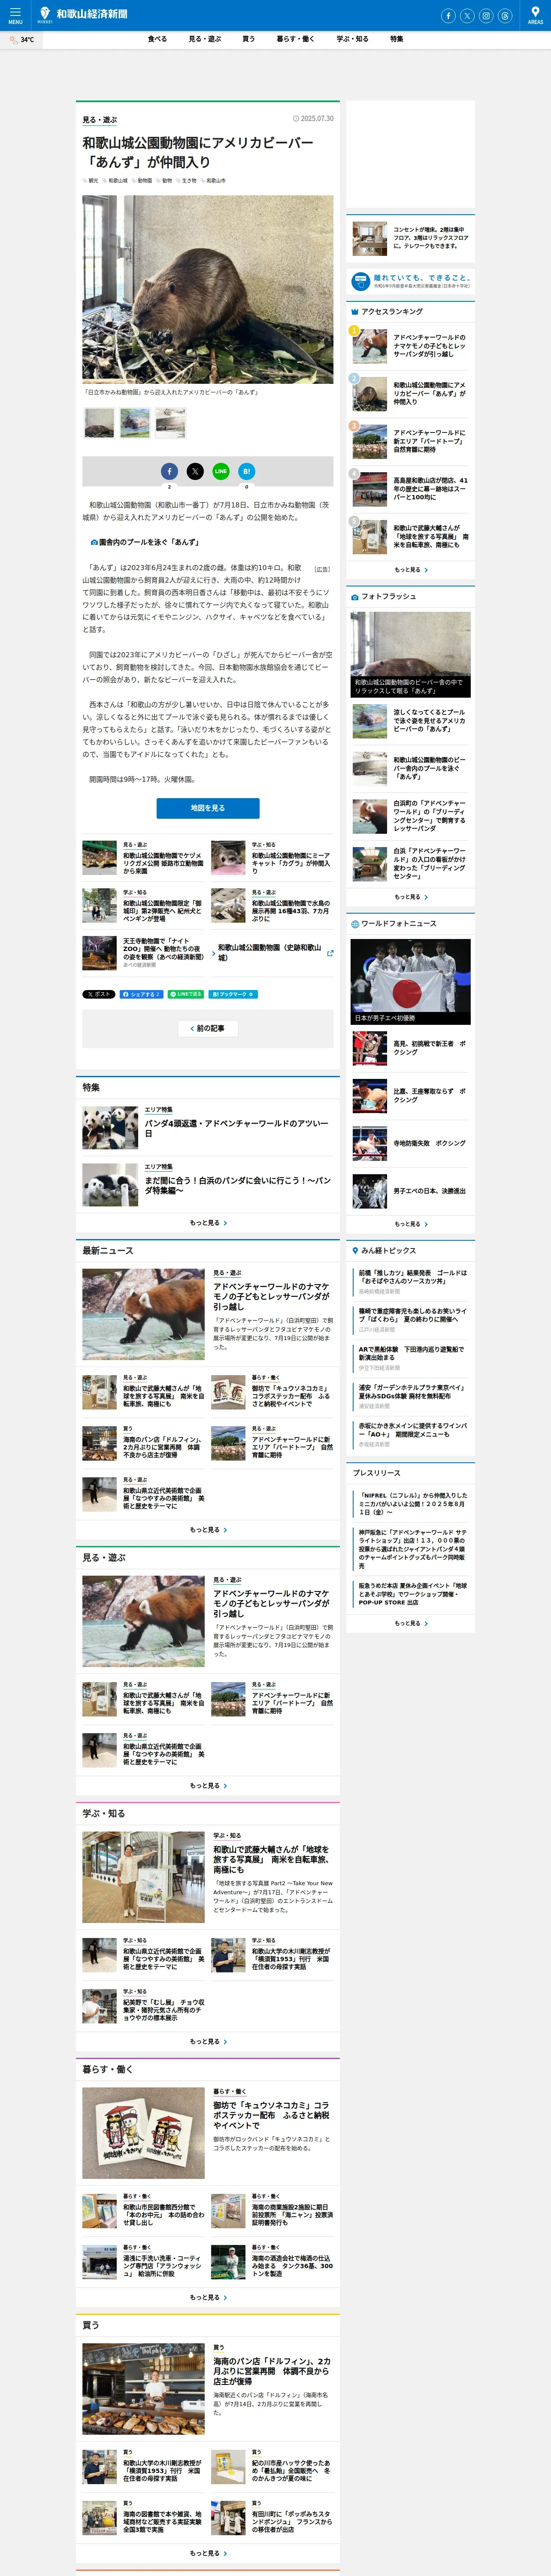
Task: Expand もっと見る under プレスリリース
Action: click(x=411, y=1623)
